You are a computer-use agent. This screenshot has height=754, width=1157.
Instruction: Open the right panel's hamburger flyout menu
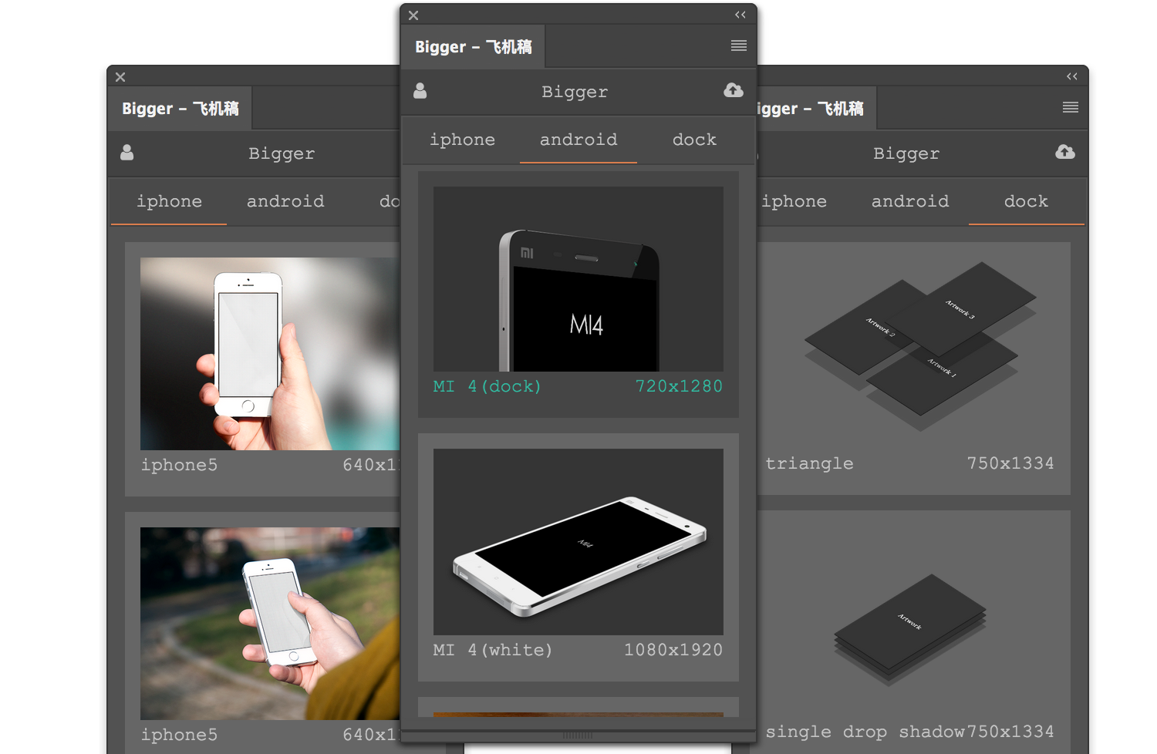coord(1070,108)
